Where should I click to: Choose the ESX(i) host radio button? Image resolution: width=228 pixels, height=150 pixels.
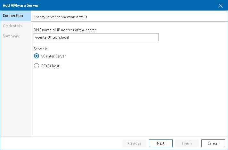pyautogui.click(x=37, y=66)
